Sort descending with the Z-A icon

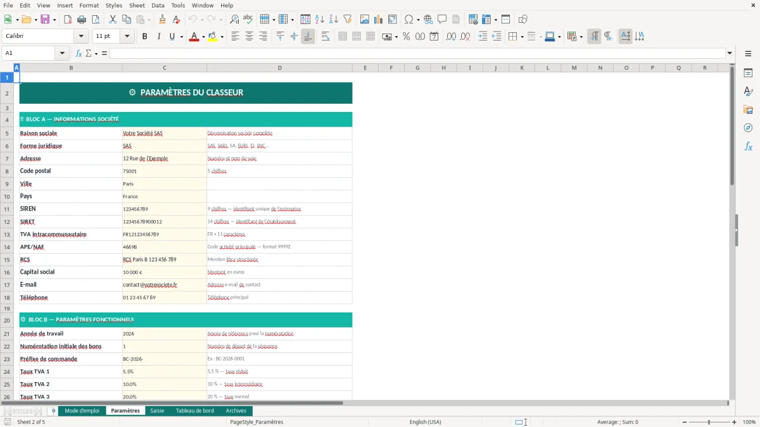(334, 20)
